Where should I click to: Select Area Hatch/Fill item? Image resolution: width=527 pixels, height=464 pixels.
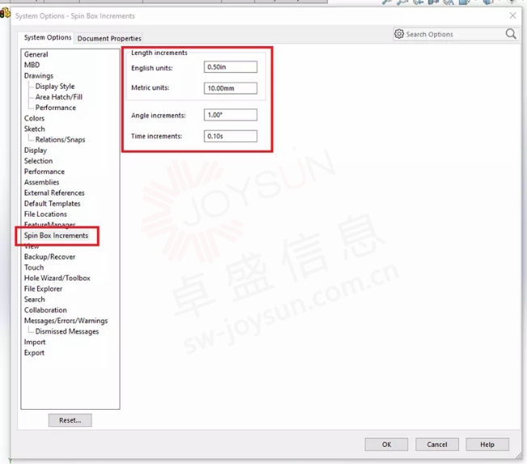point(59,97)
